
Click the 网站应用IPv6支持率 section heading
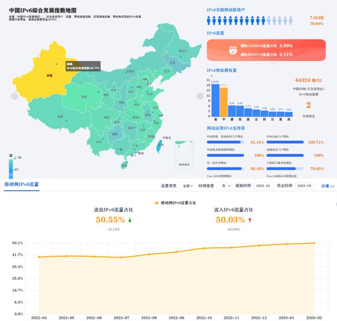pyautogui.click(x=226, y=128)
